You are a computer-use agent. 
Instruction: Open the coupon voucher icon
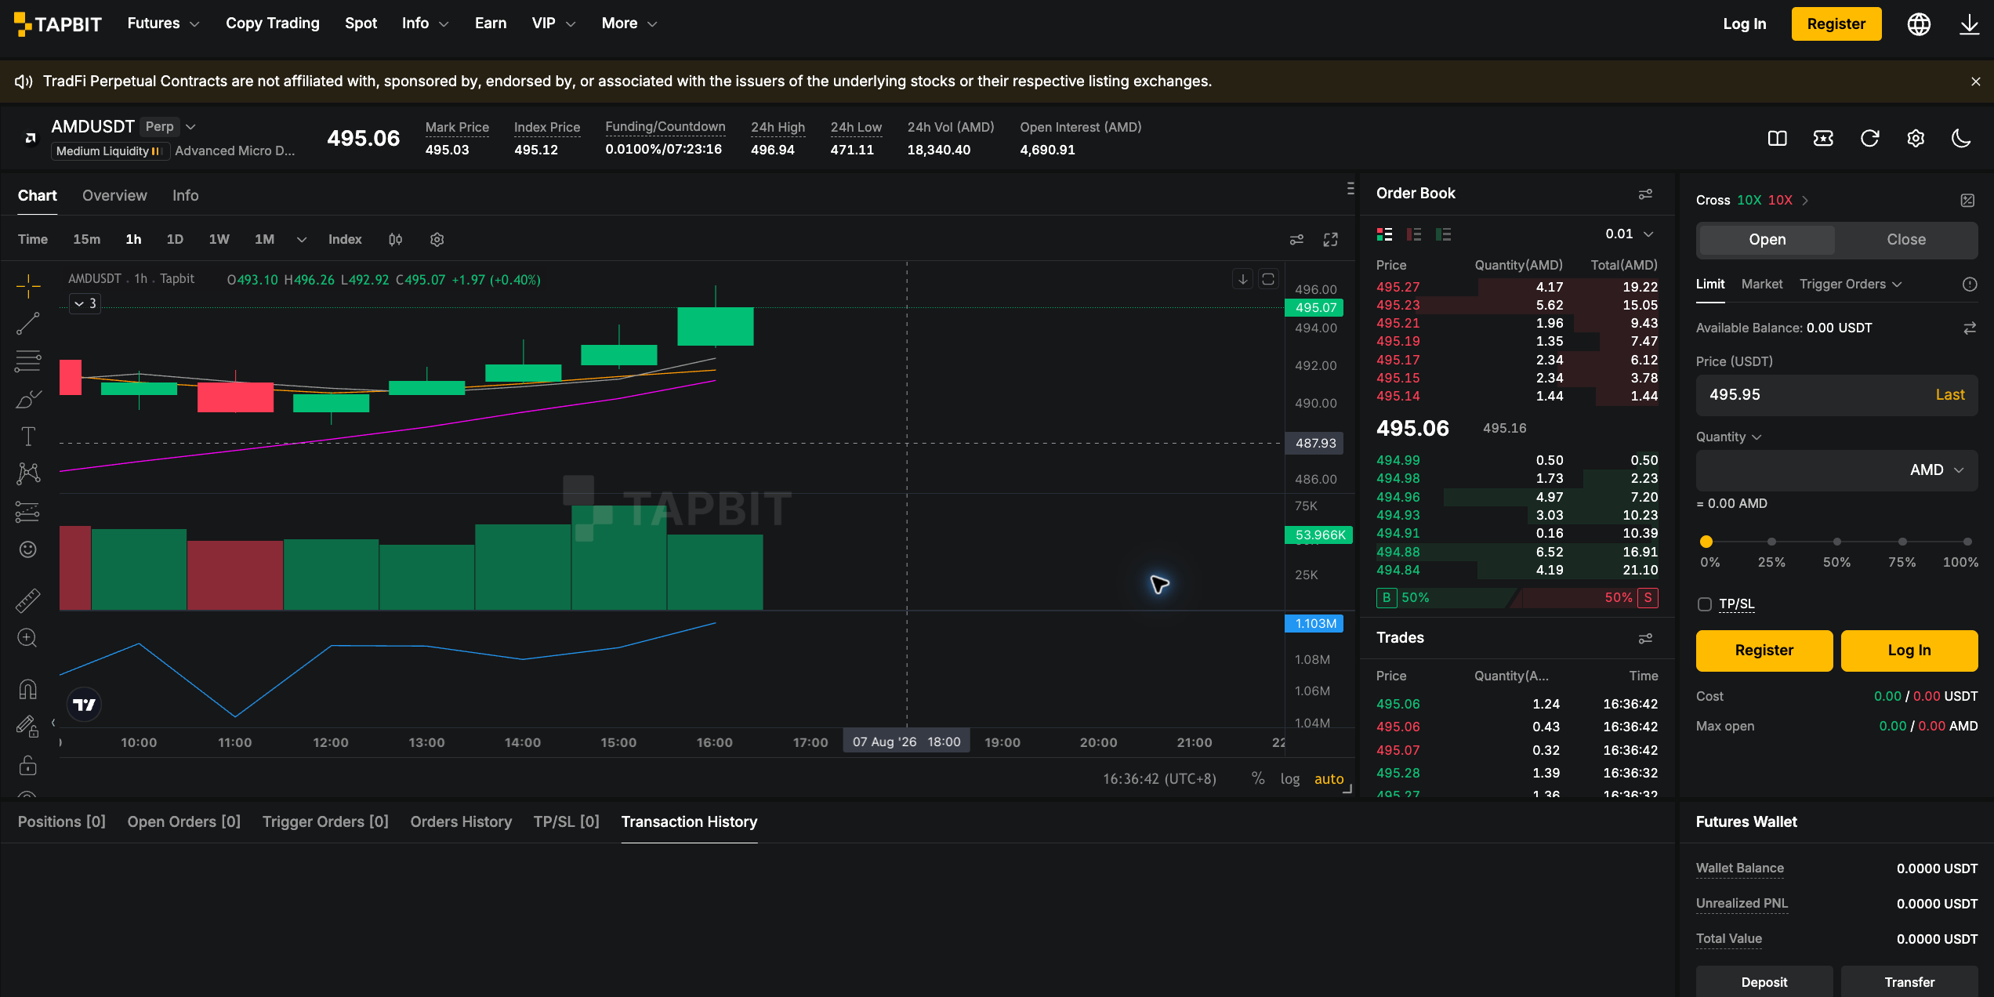1824,139
